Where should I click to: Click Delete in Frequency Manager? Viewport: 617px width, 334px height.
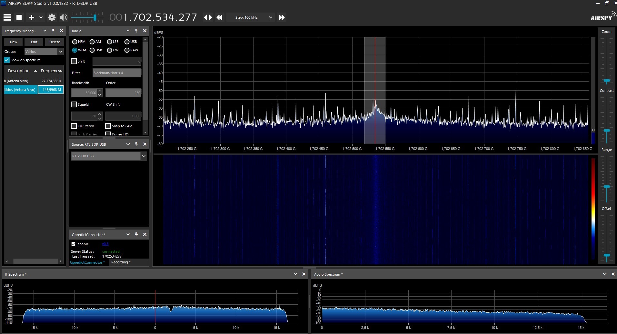[x=55, y=42]
